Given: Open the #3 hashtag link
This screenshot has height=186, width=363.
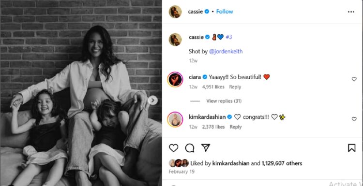Looking at the screenshot, I should [228, 37].
